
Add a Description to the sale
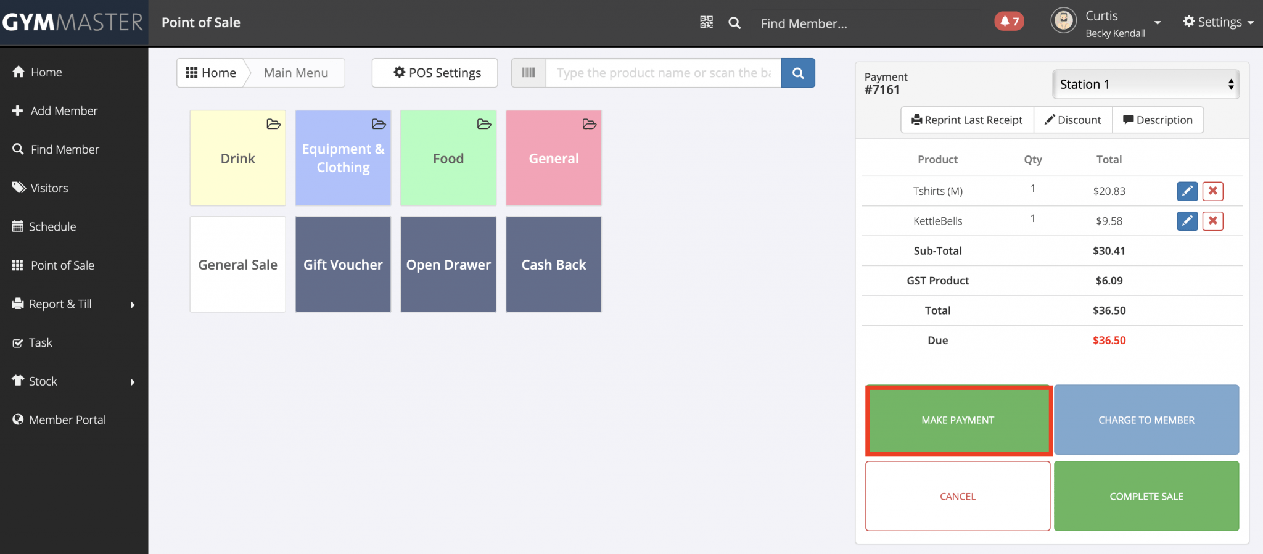click(x=1158, y=120)
